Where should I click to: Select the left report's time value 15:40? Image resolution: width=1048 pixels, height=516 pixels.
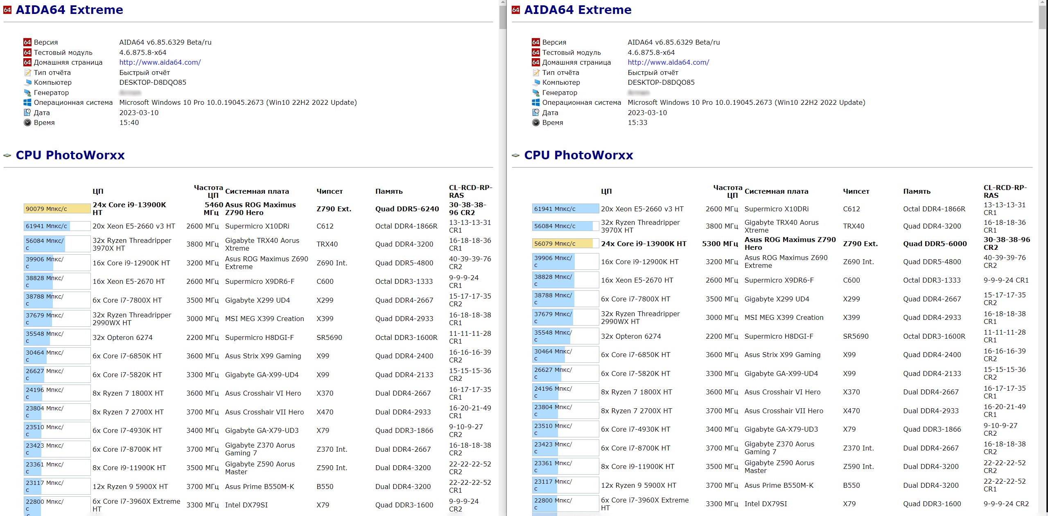click(x=129, y=122)
